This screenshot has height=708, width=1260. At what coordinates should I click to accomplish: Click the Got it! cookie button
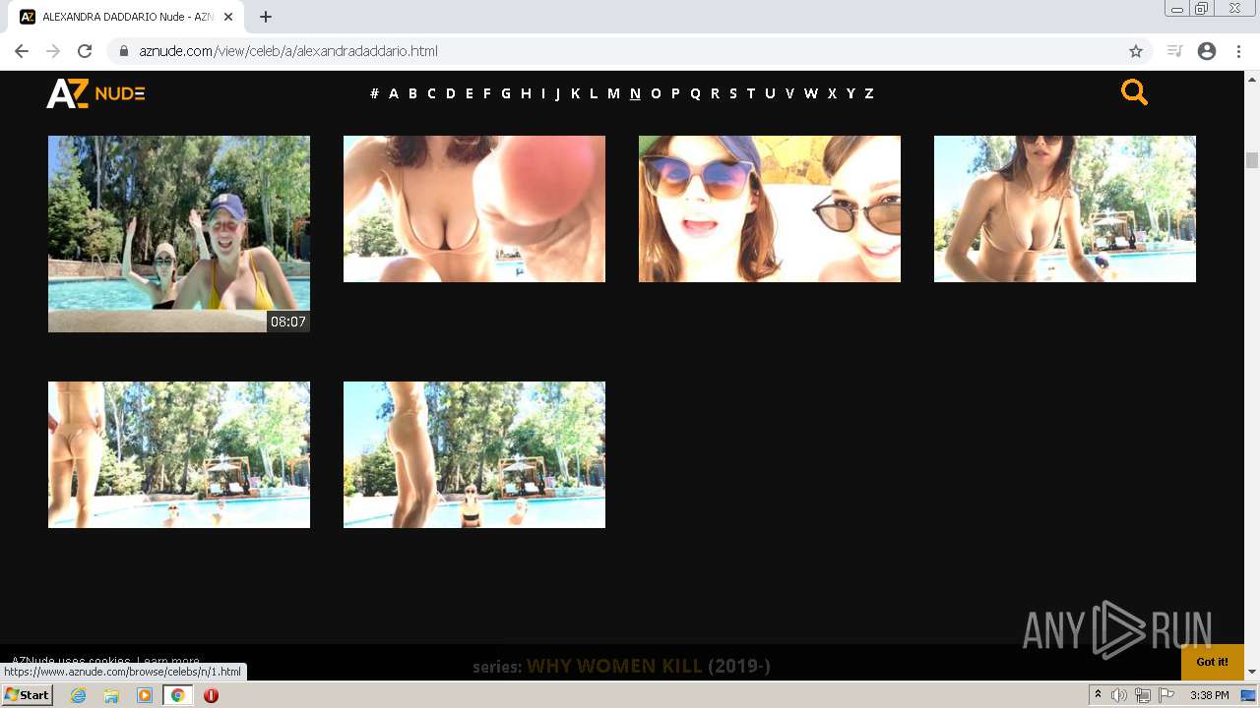click(1213, 662)
